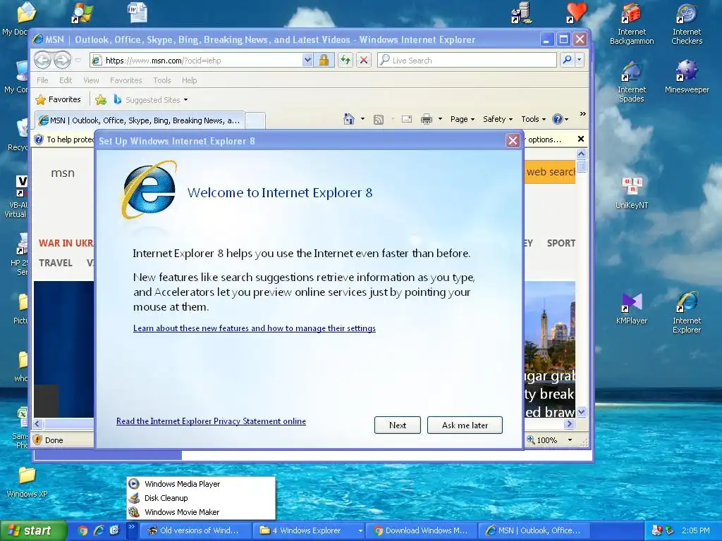This screenshot has height=541, width=722.
Task: Open KMPlayer desktop icon
Action: pyautogui.click(x=631, y=309)
